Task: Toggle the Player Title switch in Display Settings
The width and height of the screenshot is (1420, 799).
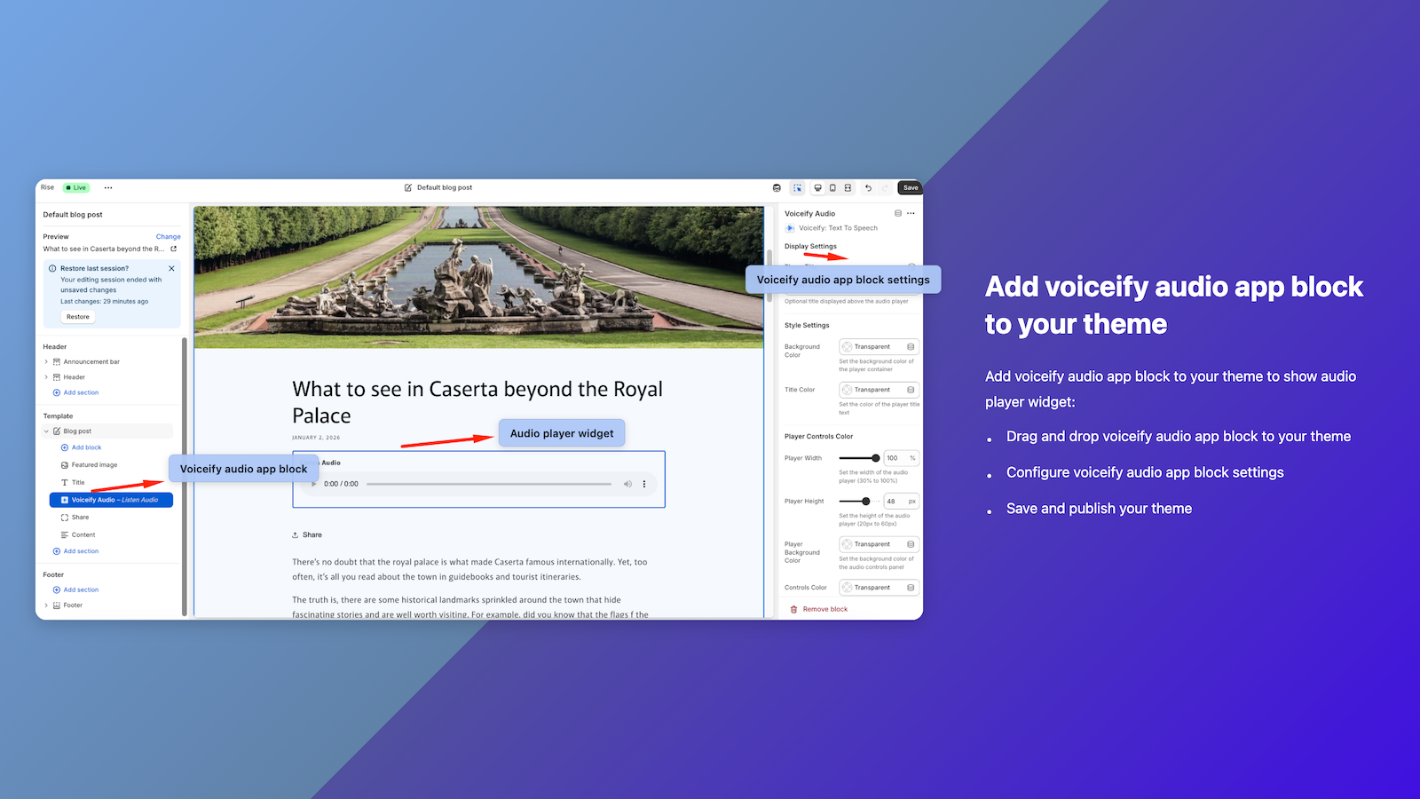Action: click(911, 266)
